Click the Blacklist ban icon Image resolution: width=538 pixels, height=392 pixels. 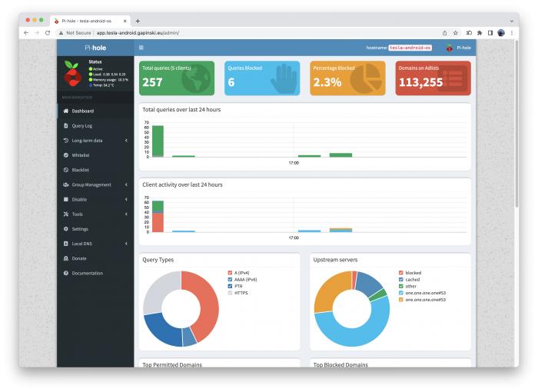[66, 170]
